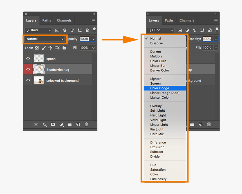Toggle the layer filter switch in left panel

pos(94,30)
